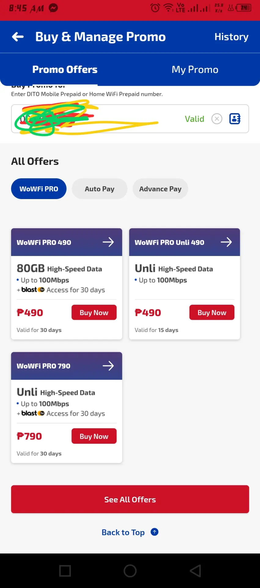Clear the entered number with X icon
260x588 pixels.
click(x=217, y=119)
